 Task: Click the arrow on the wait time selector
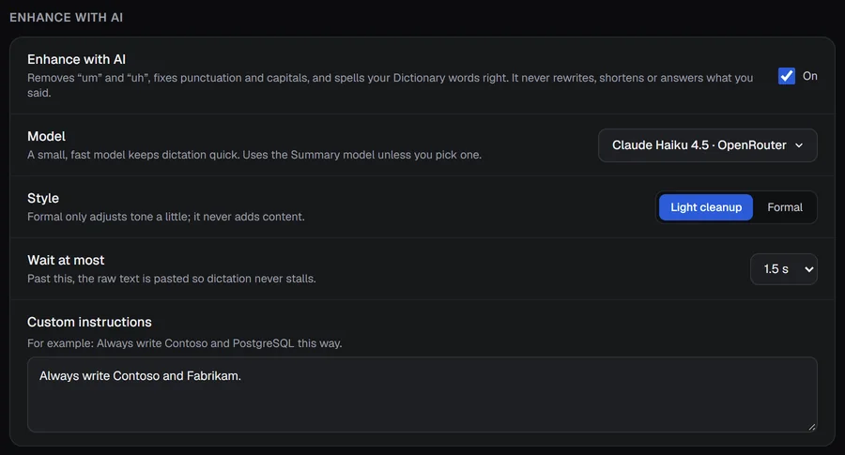809,269
